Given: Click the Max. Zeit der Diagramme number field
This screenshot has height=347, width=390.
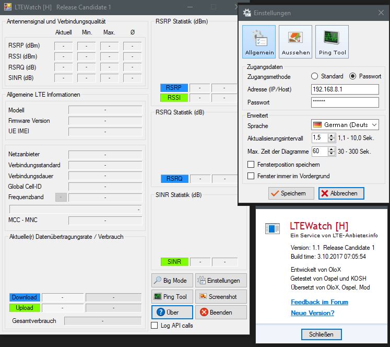Looking at the screenshot, I should tap(320, 152).
